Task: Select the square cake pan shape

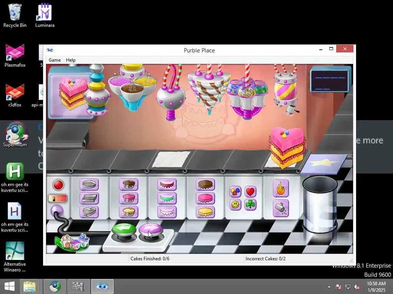Action: pyautogui.click(x=89, y=198)
